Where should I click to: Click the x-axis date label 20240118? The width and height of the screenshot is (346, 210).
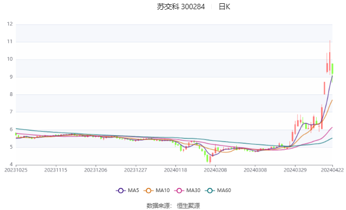click(175, 170)
